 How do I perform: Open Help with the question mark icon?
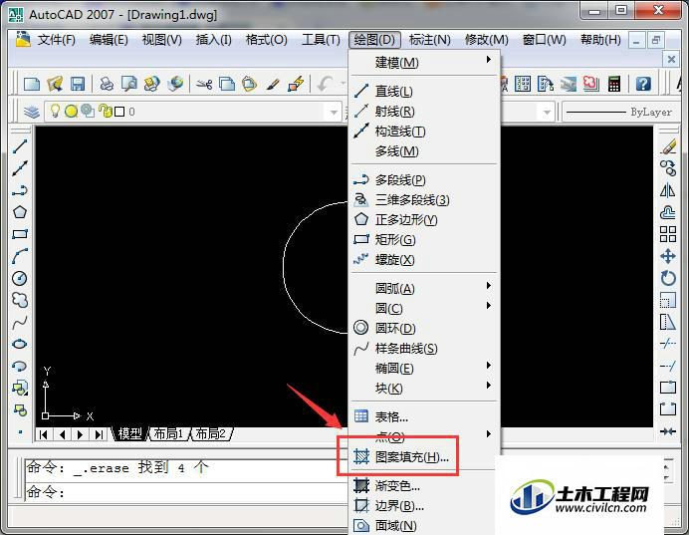click(643, 84)
